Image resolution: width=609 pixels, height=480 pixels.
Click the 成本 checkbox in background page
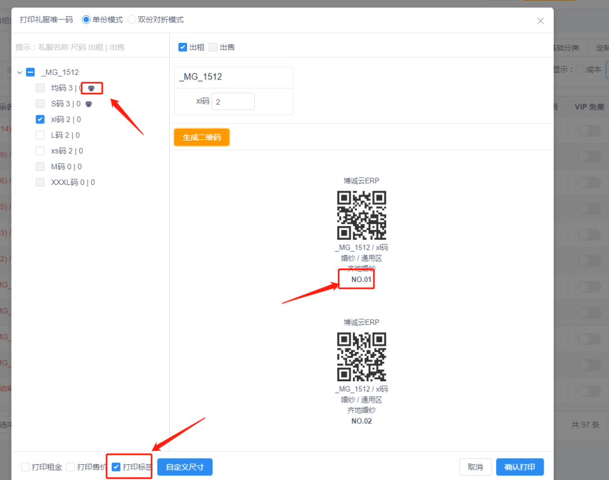(580, 69)
